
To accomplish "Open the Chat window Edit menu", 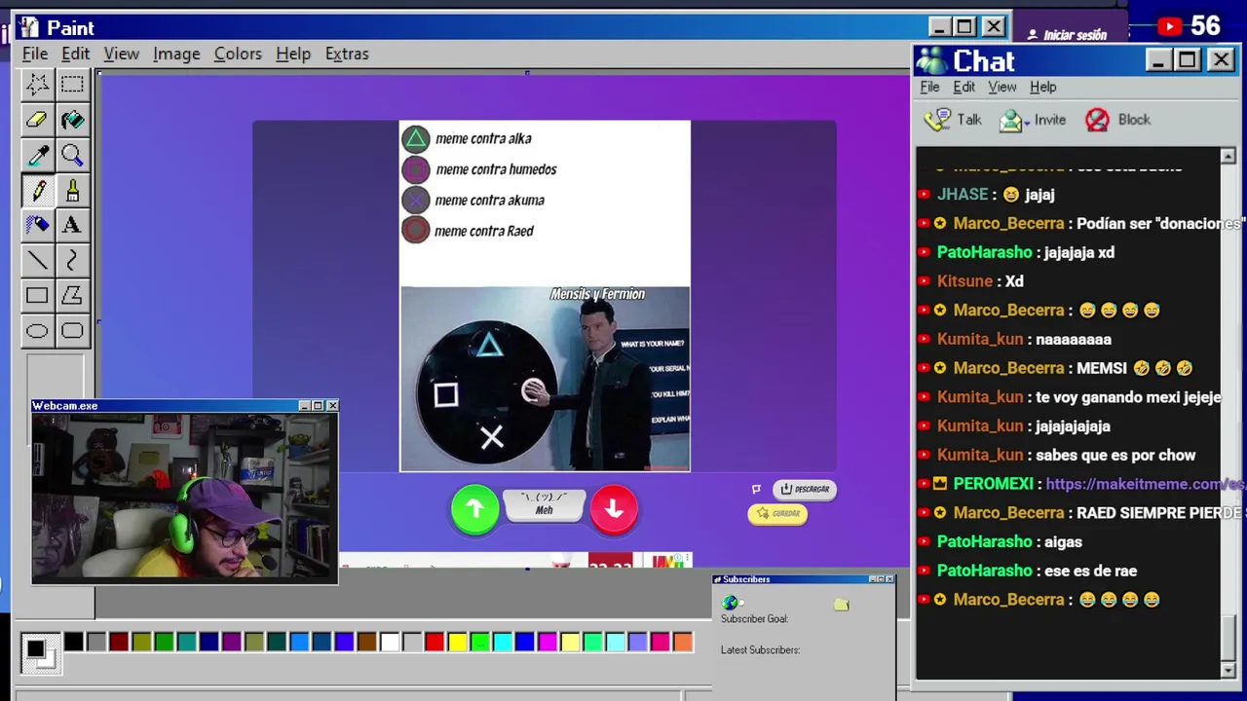I will pyautogui.click(x=964, y=87).
